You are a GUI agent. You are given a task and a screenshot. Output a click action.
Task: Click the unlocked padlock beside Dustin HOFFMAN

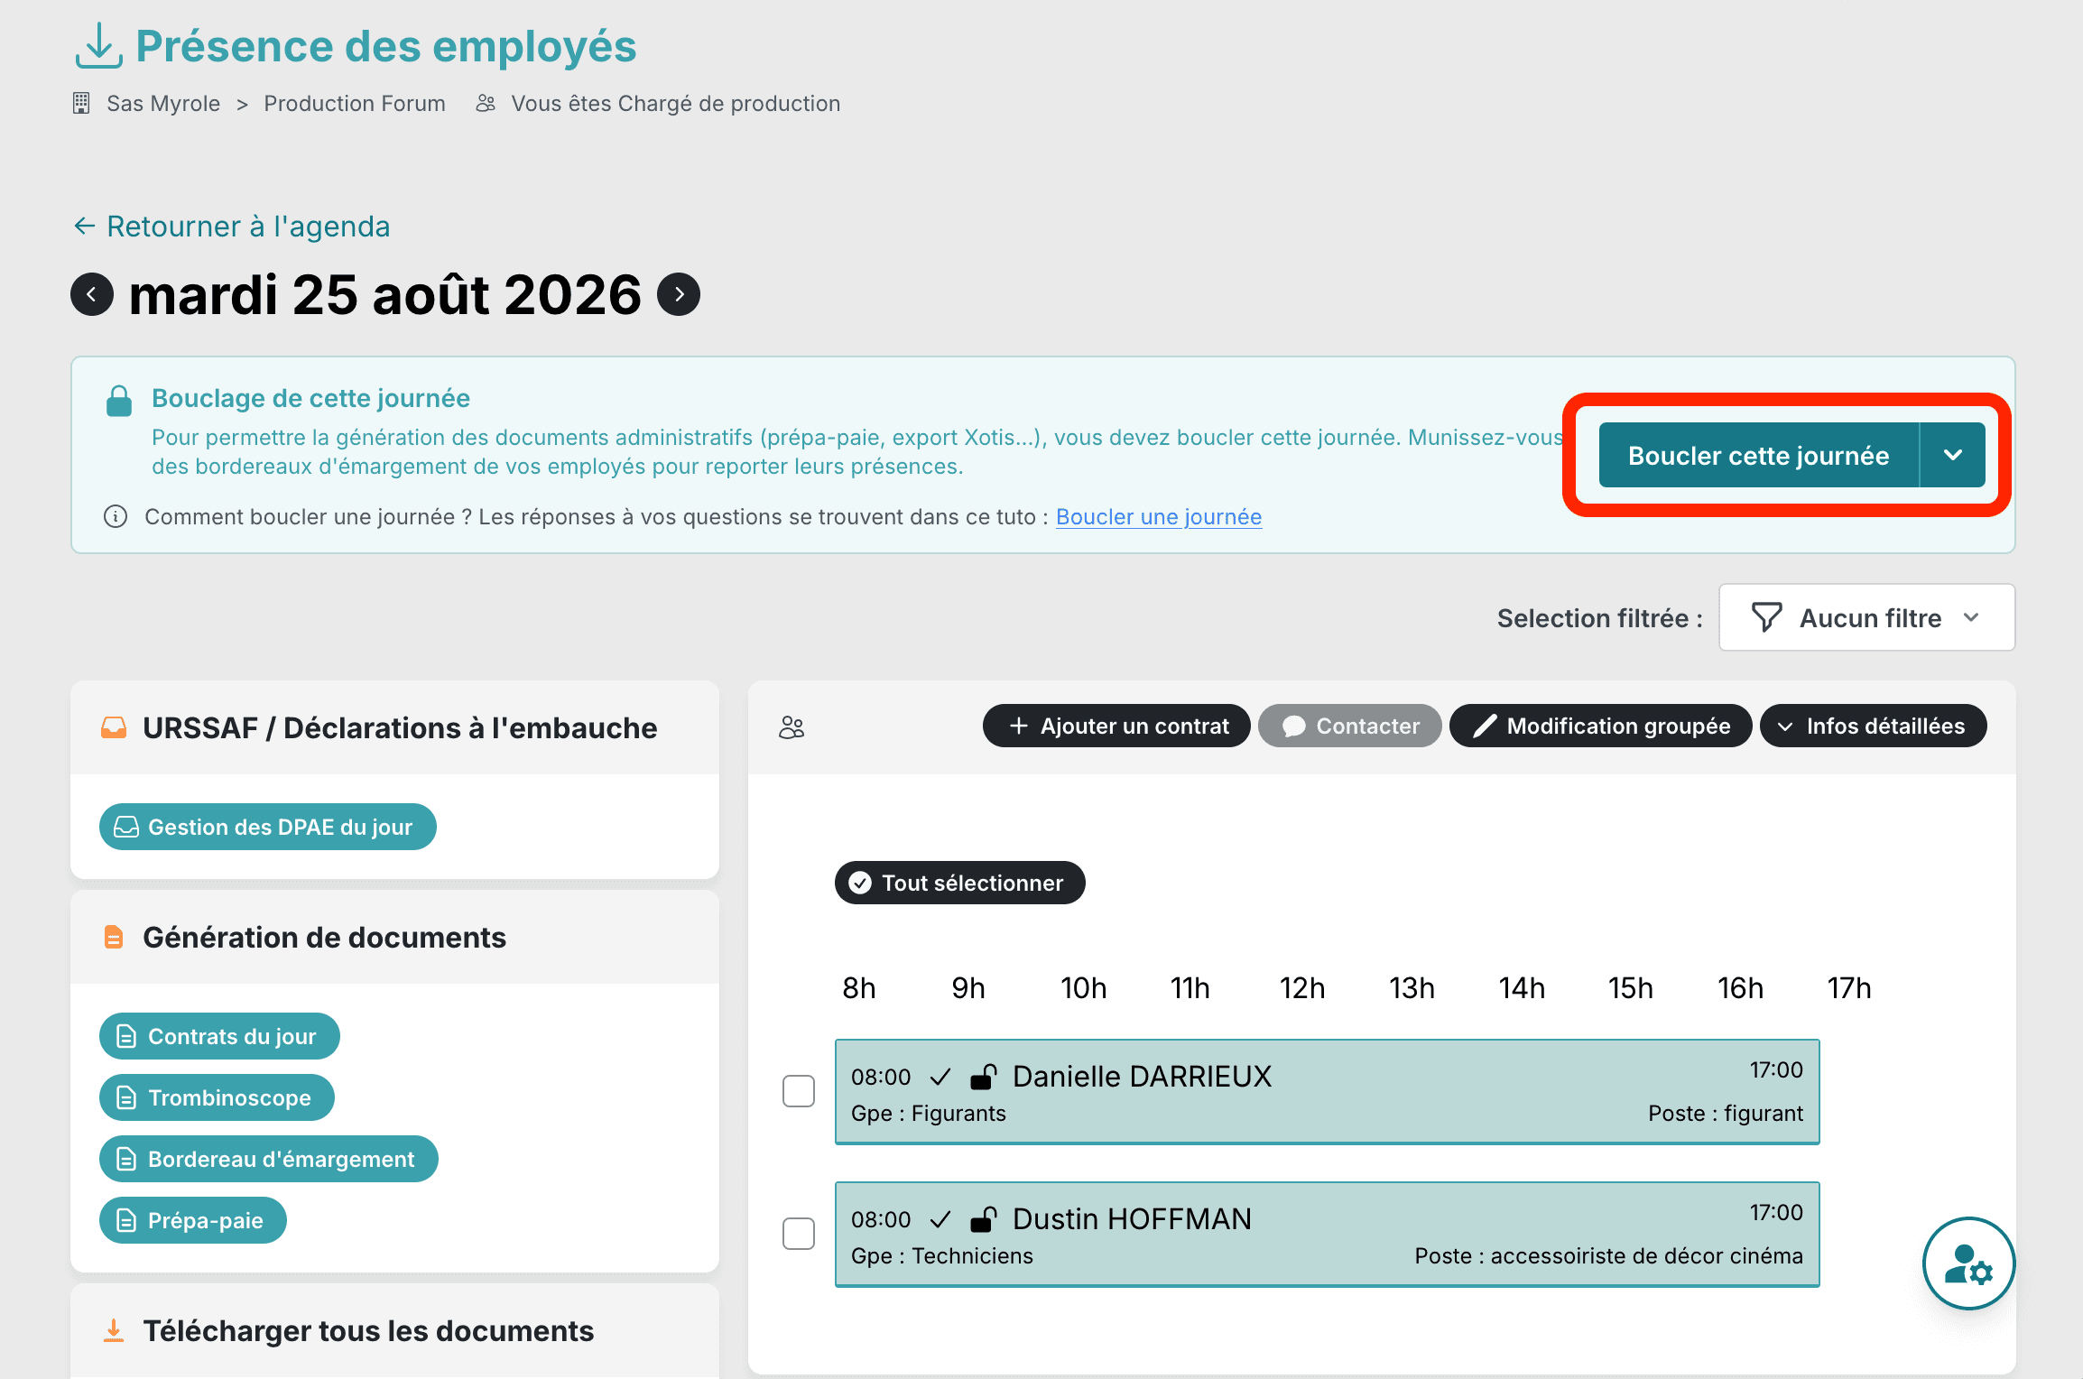click(x=983, y=1219)
